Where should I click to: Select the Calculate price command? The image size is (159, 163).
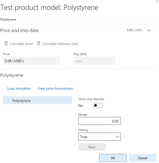19,44
